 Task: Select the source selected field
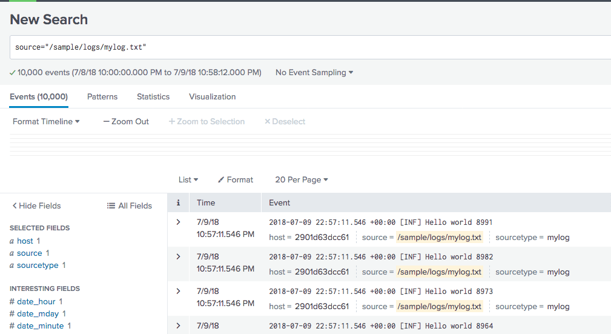29,253
